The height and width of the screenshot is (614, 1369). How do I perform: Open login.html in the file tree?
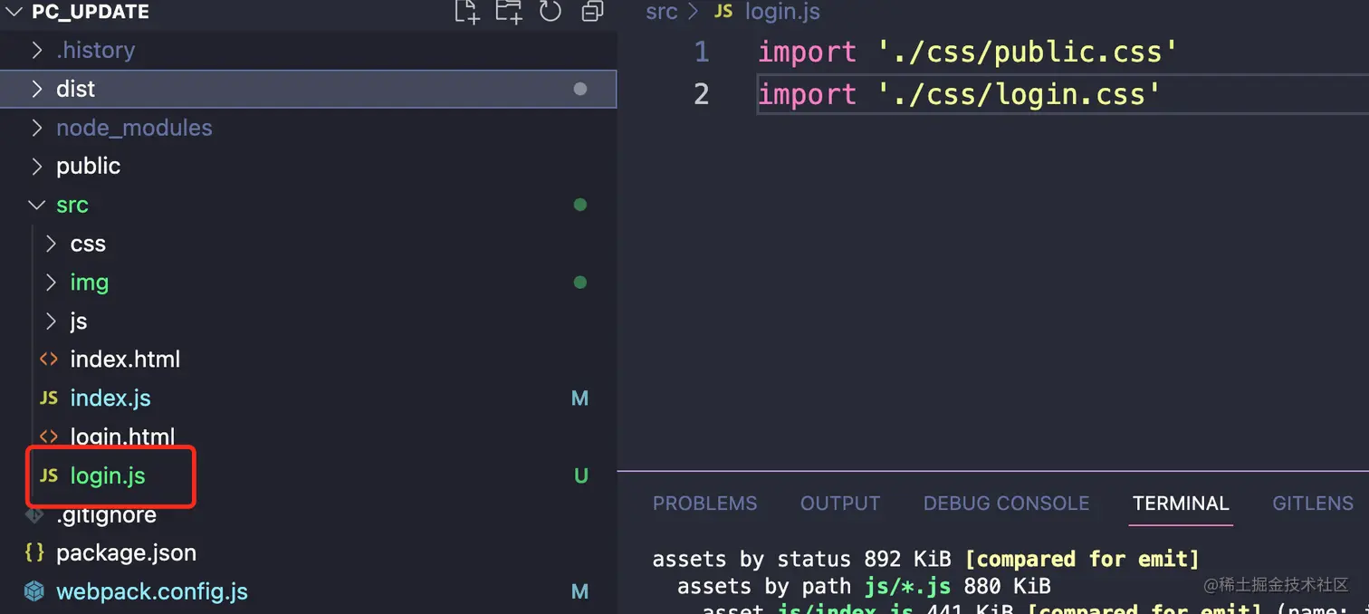122,437
